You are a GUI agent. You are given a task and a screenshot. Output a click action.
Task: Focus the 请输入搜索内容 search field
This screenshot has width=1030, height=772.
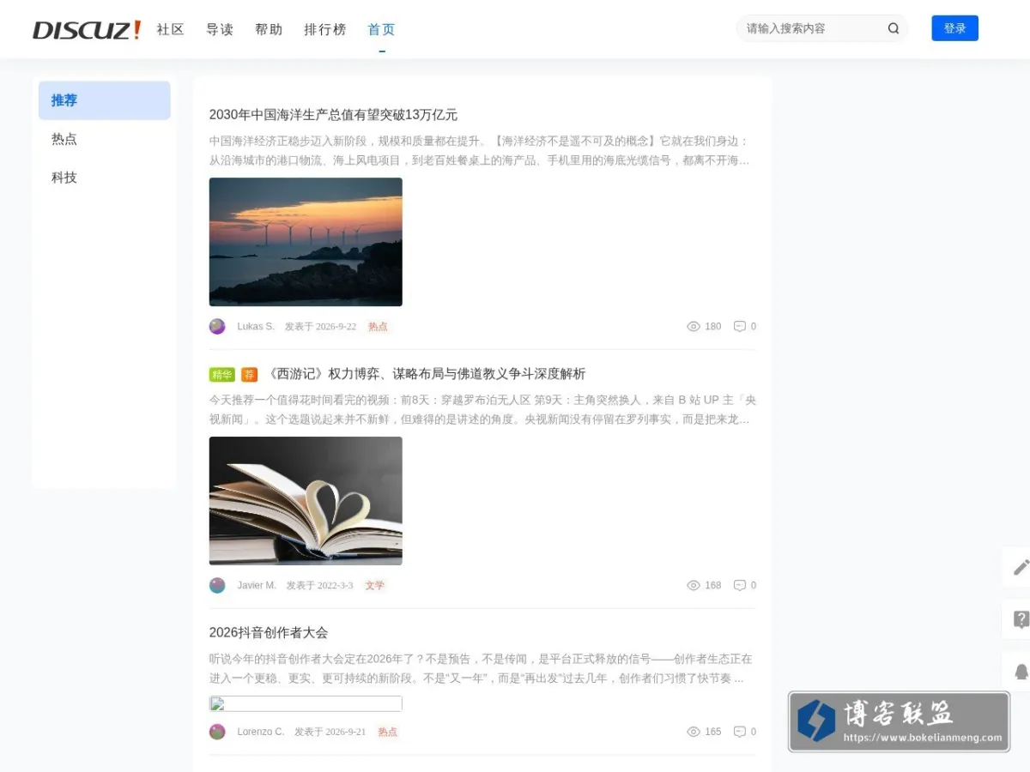coord(811,28)
